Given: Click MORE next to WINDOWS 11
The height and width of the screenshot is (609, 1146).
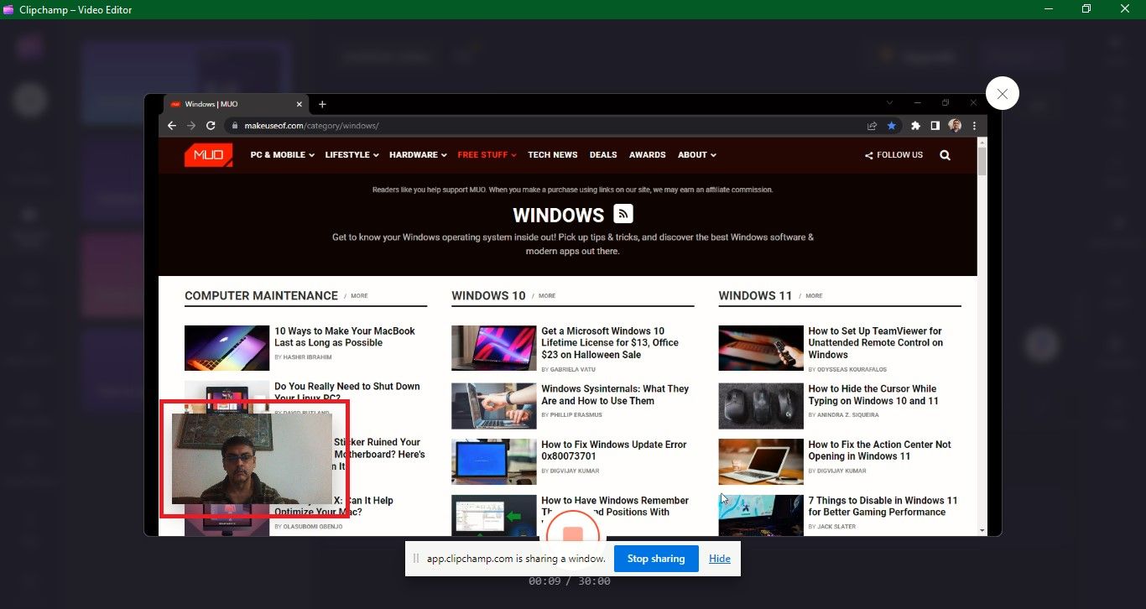Looking at the screenshot, I should coord(814,296).
